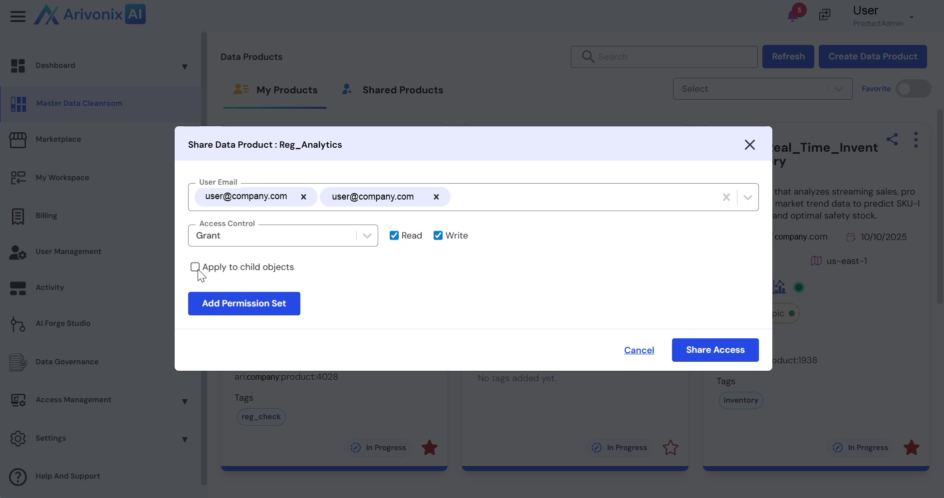
Task: Uncheck the Read permission checkbox
Action: click(394, 236)
